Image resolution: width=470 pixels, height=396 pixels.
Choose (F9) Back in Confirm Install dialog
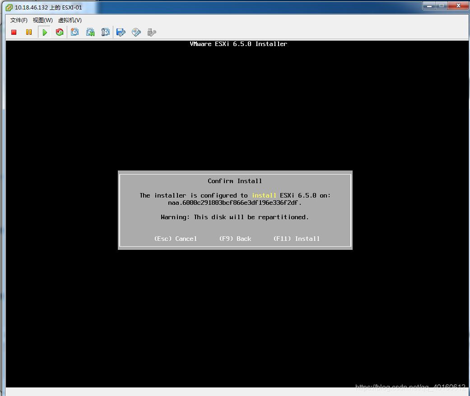pyautogui.click(x=235, y=239)
